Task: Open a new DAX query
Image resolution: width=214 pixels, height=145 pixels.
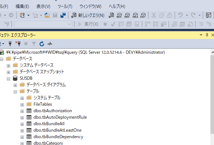Action: [x=143, y=15]
